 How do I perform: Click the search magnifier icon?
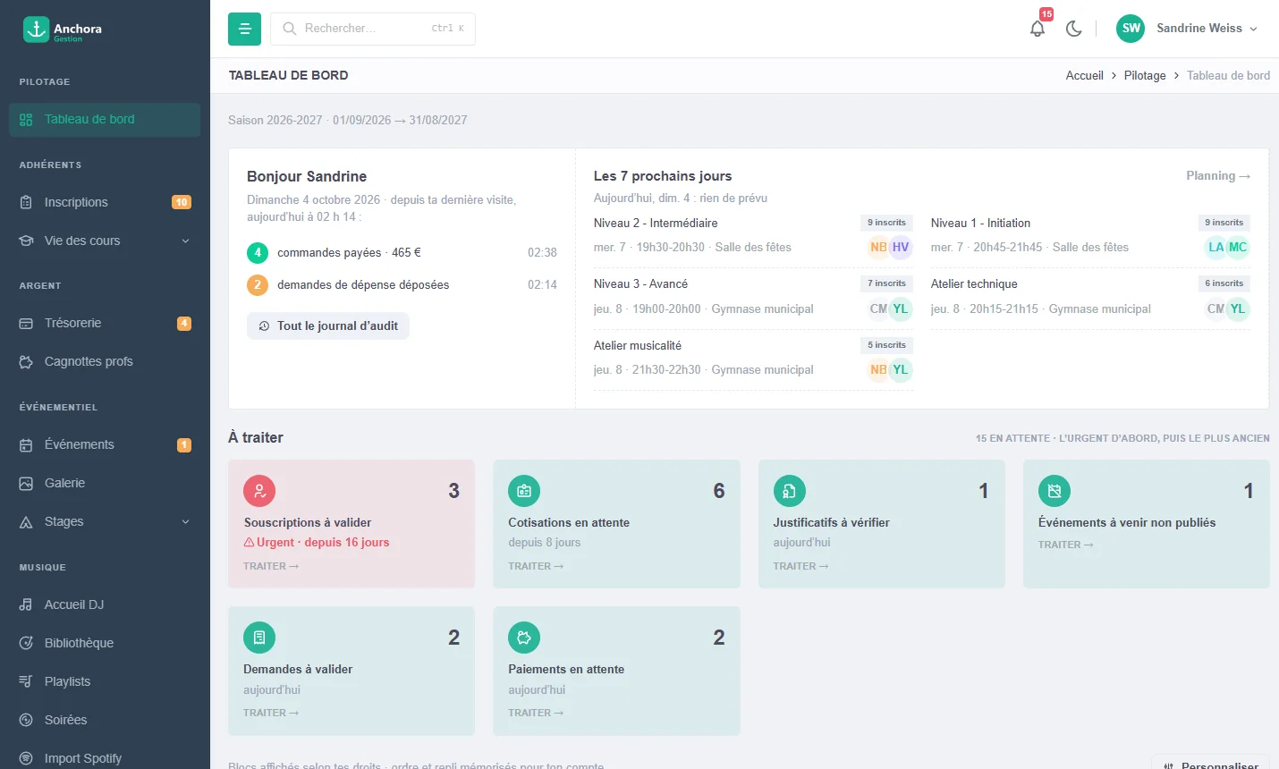290,29
